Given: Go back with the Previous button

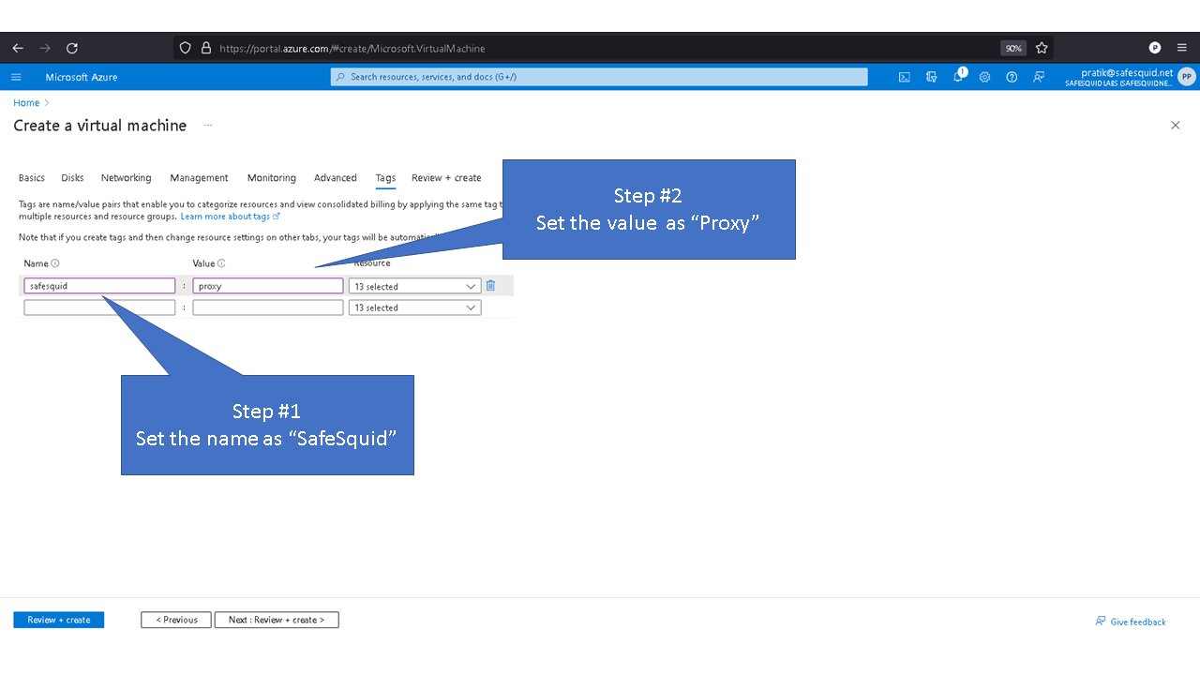Looking at the screenshot, I should click(x=176, y=620).
